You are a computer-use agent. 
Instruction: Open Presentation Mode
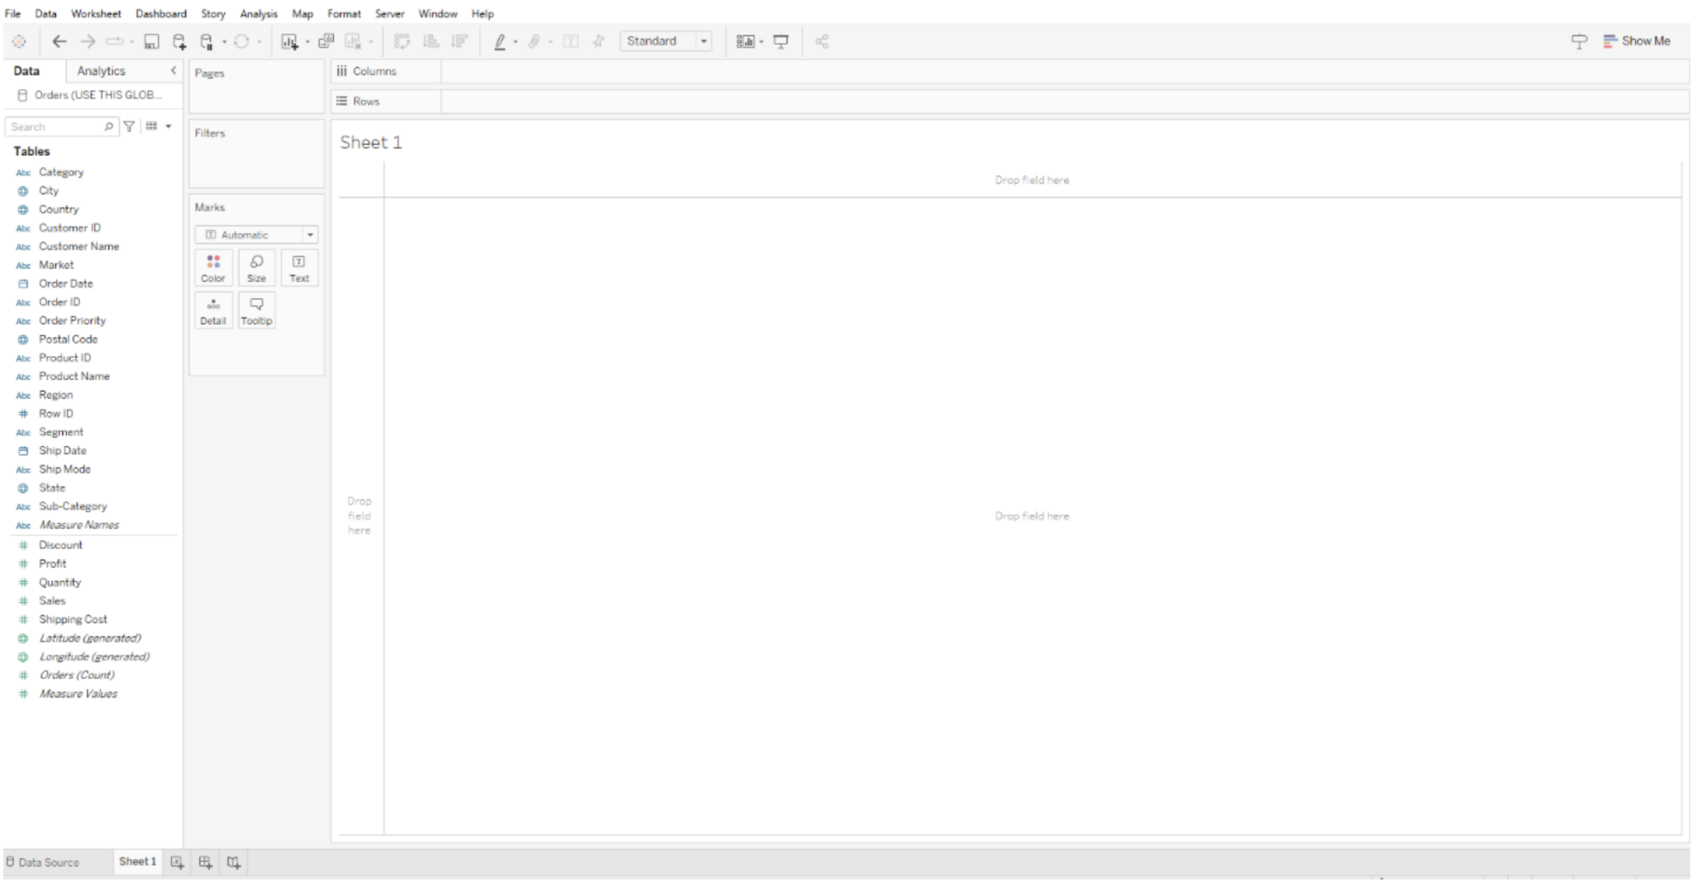pyautogui.click(x=782, y=40)
